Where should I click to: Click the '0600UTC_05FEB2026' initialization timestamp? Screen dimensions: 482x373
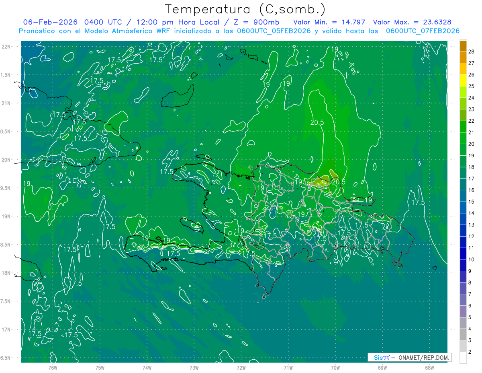tap(274, 31)
